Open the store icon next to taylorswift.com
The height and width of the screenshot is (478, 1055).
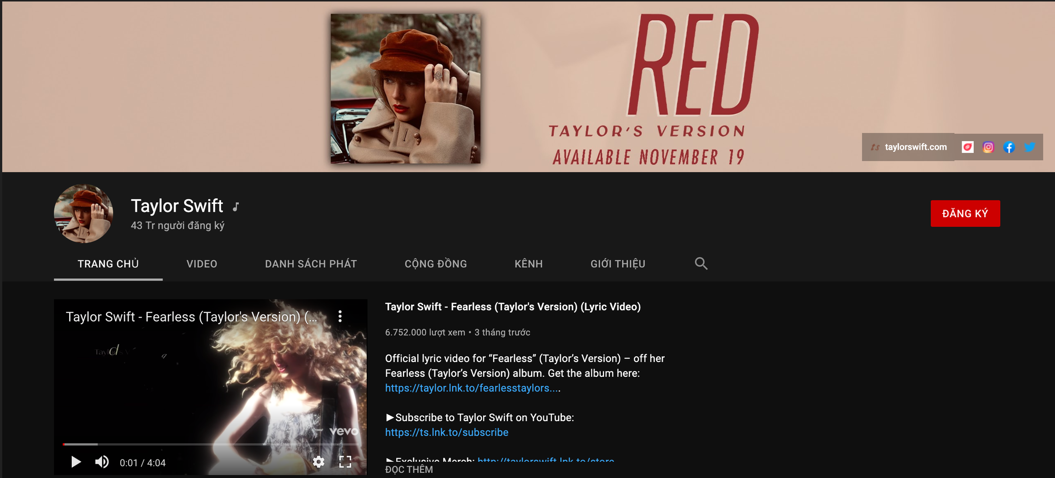pyautogui.click(x=967, y=147)
